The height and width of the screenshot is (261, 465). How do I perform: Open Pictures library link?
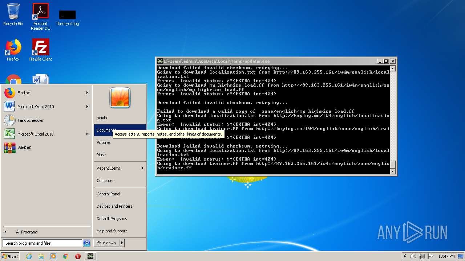point(120,142)
